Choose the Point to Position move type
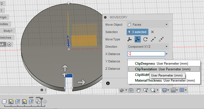204x109 pixels. pos(161,39)
